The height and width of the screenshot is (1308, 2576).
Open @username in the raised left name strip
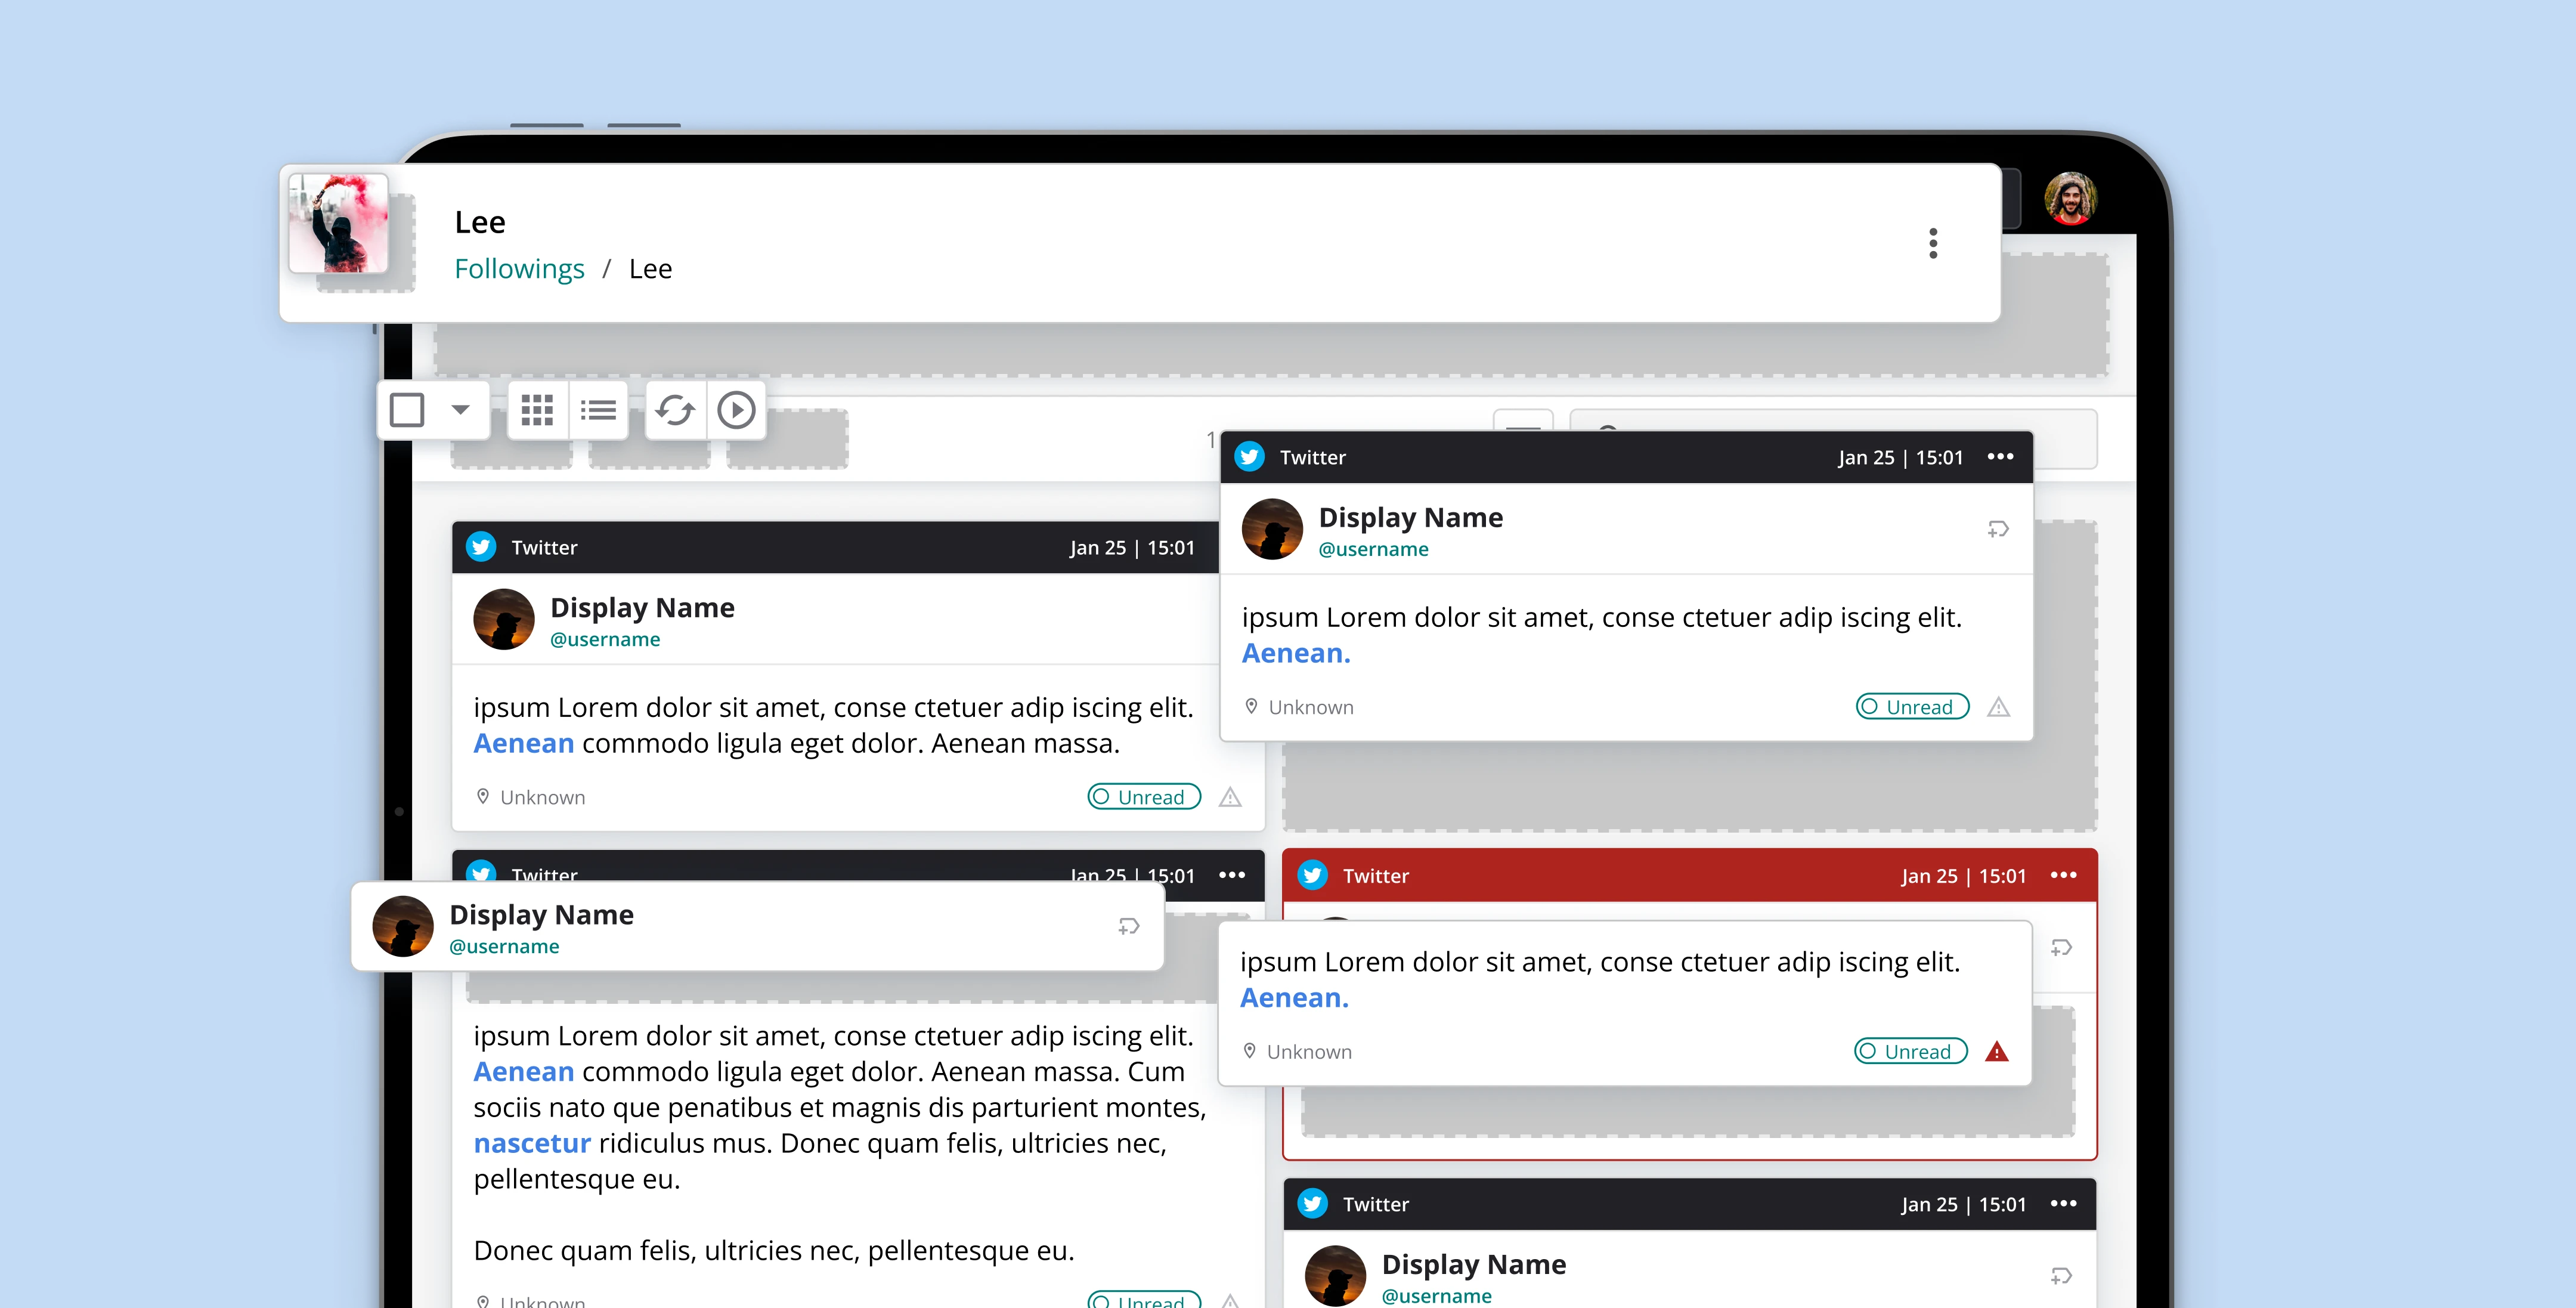504,946
